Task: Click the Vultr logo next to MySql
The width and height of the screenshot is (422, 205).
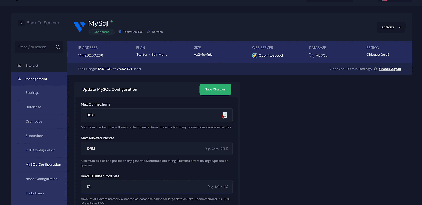Action: click(79, 27)
